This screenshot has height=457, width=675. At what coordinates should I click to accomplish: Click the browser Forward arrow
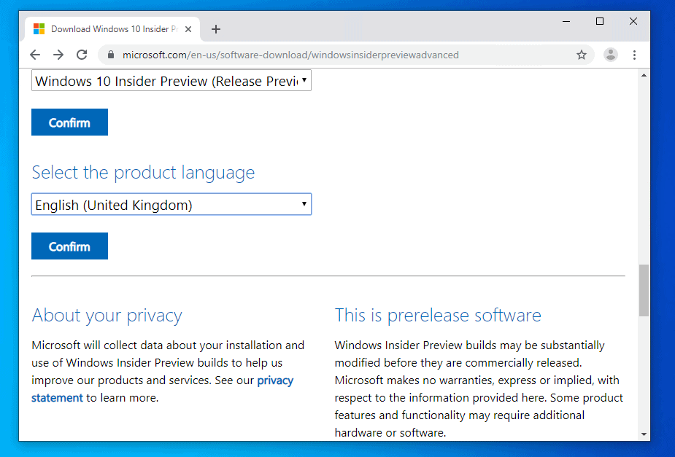pos(58,55)
